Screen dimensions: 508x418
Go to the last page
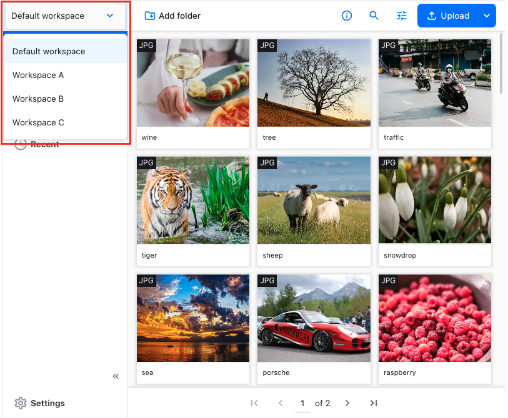pos(374,403)
